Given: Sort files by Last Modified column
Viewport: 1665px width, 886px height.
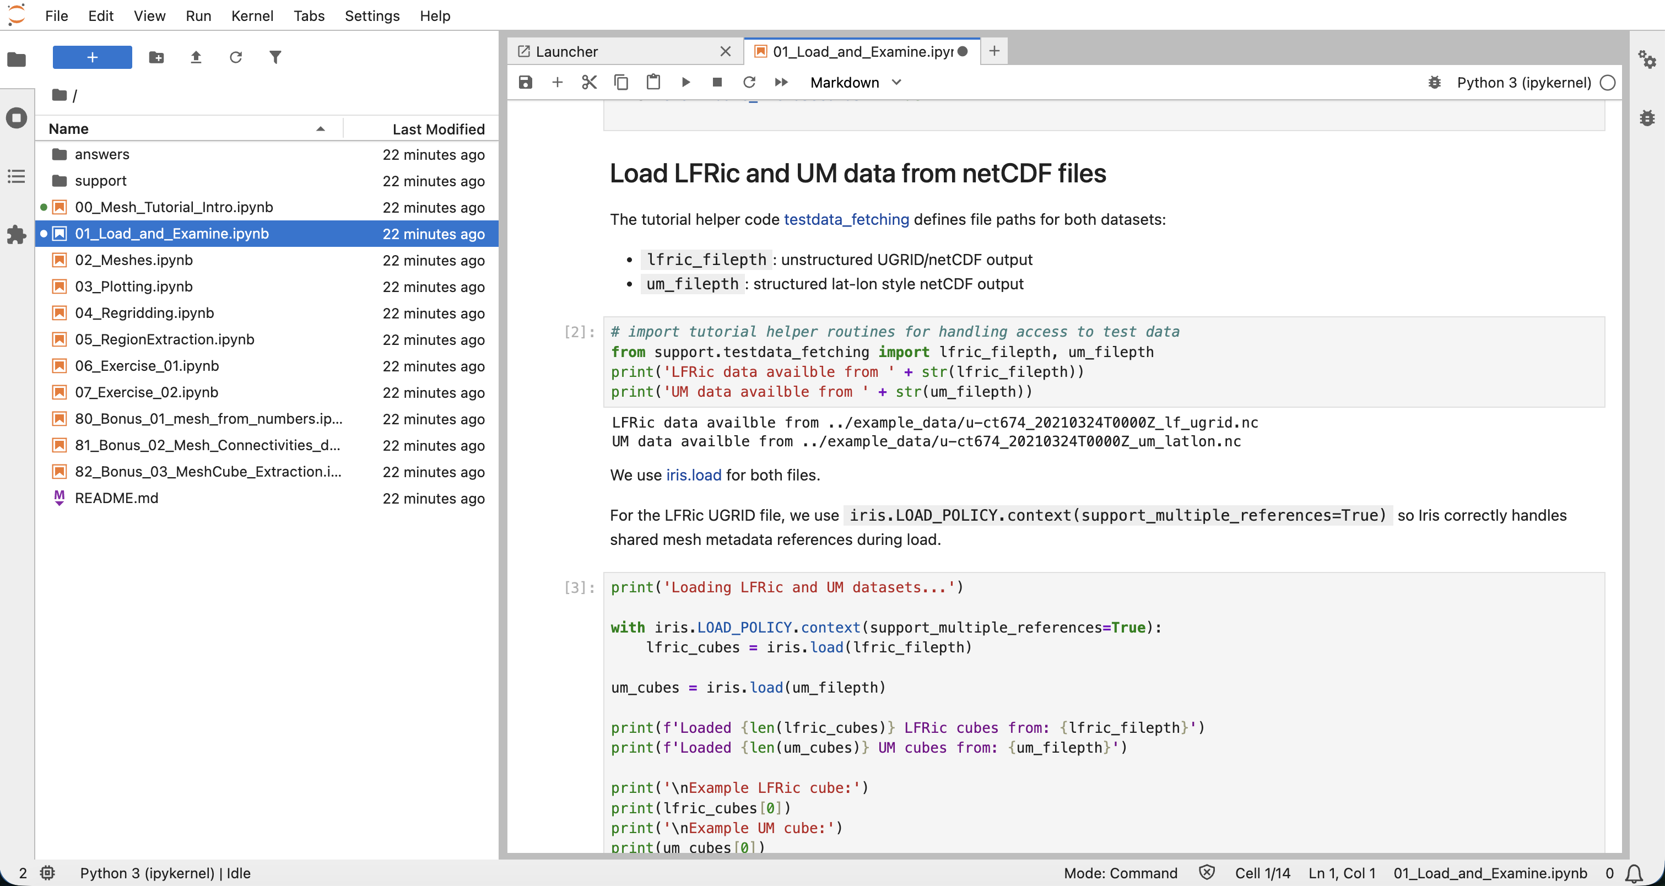Looking at the screenshot, I should click(x=420, y=128).
